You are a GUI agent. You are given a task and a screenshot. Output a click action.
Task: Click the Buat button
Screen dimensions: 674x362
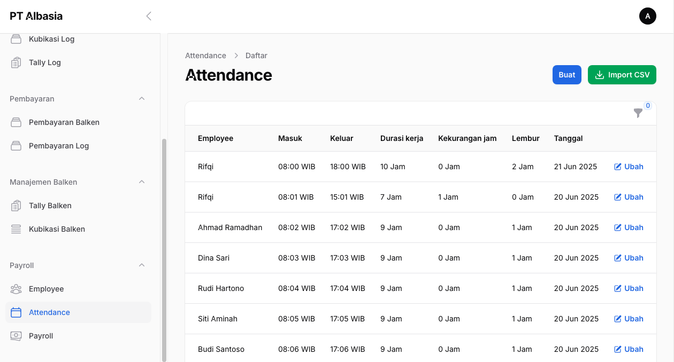pos(566,75)
